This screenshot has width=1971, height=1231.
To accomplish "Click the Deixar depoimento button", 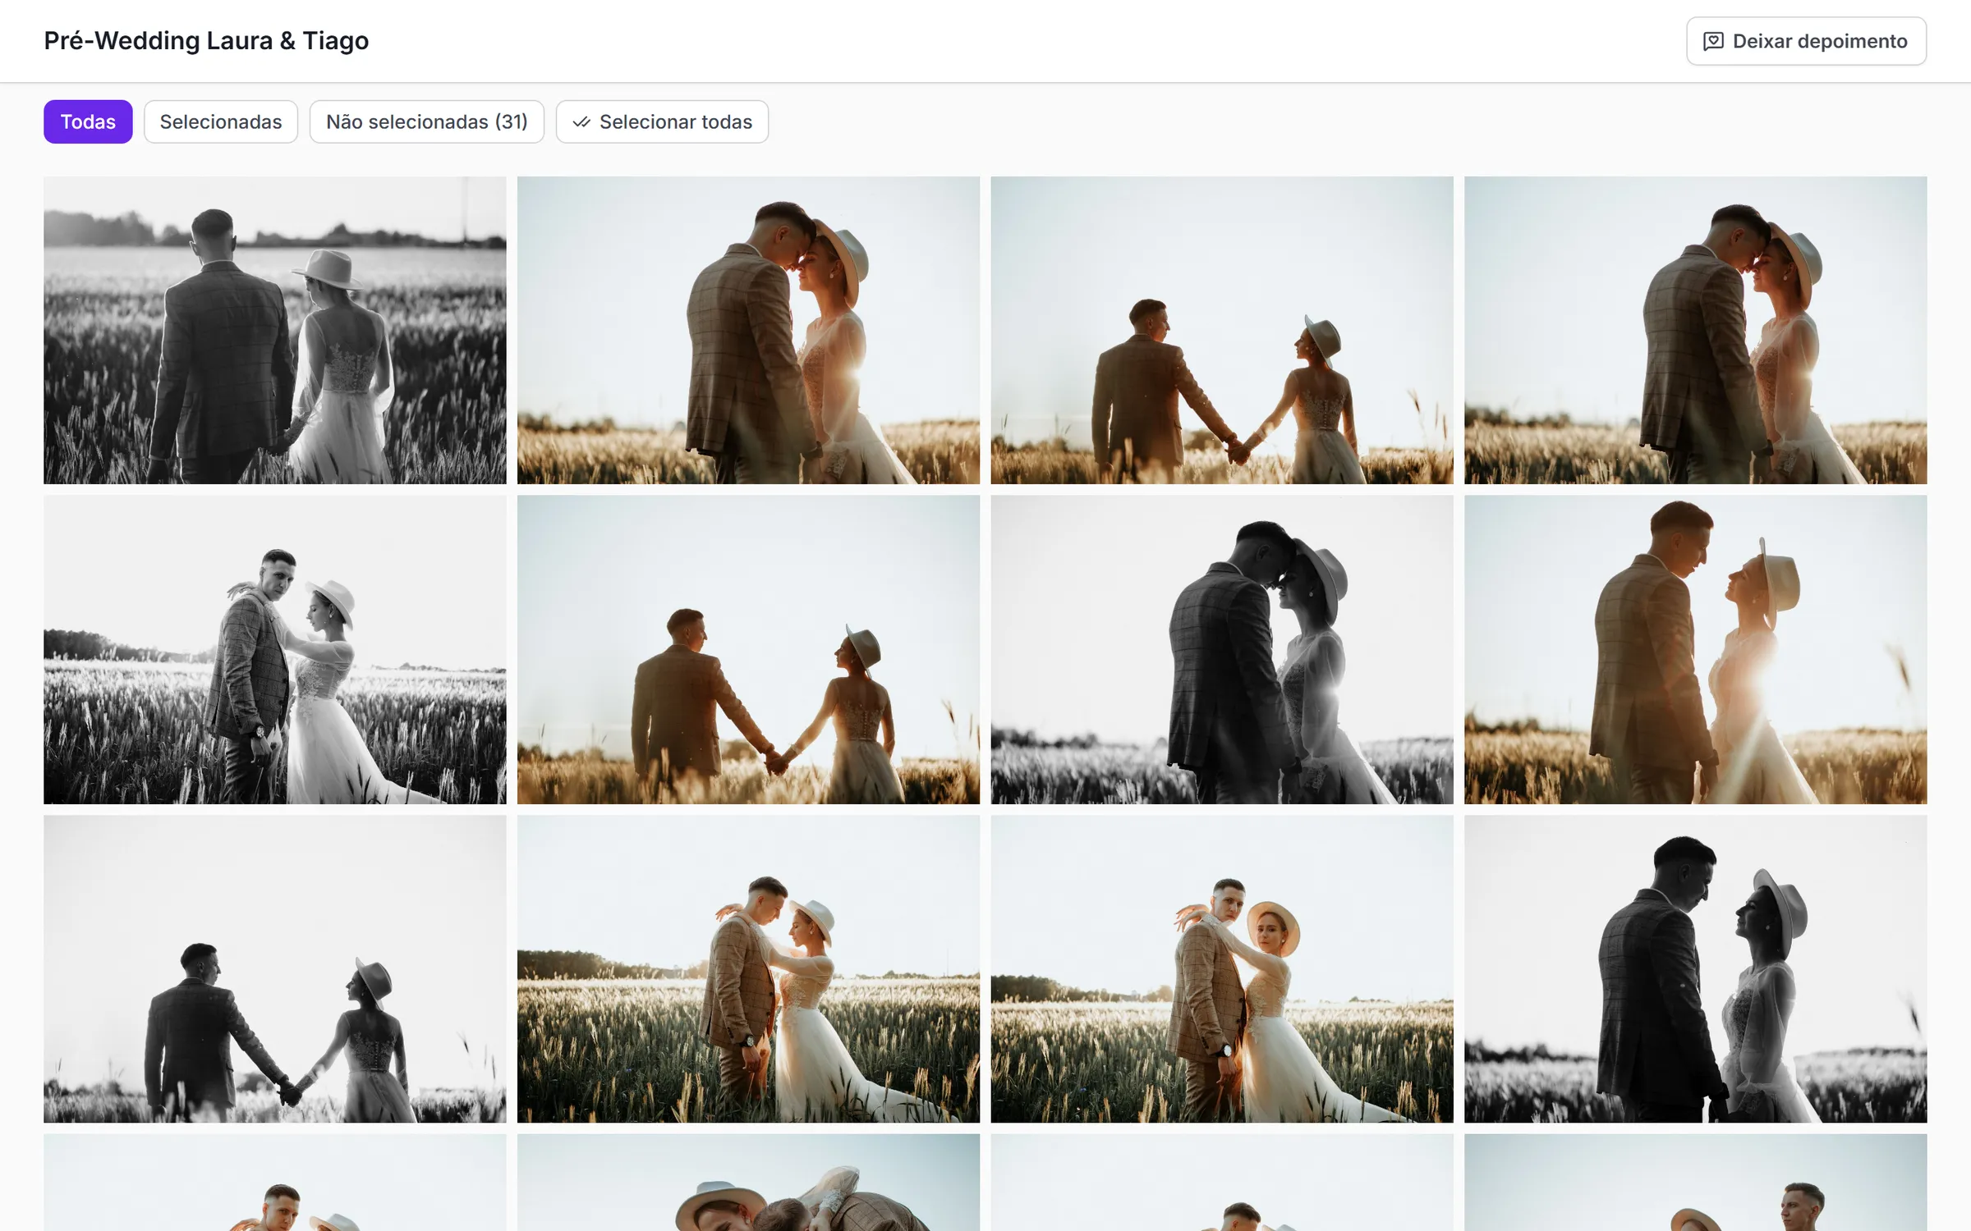I will 1806,41.
